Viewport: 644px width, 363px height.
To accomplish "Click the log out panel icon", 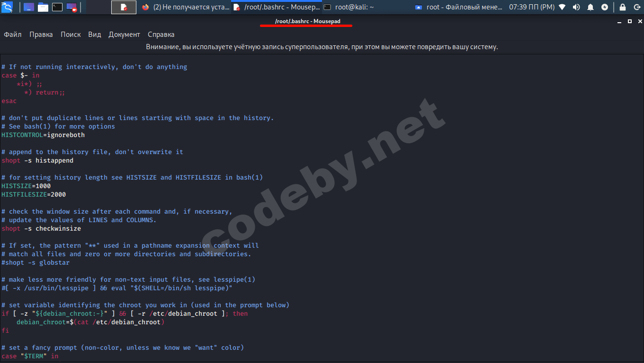I will click(636, 7).
